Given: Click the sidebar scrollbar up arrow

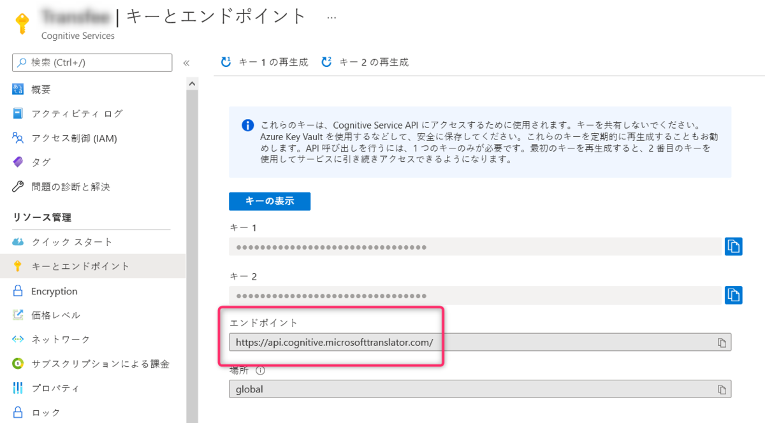Looking at the screenshot, I should click(192, 83).
